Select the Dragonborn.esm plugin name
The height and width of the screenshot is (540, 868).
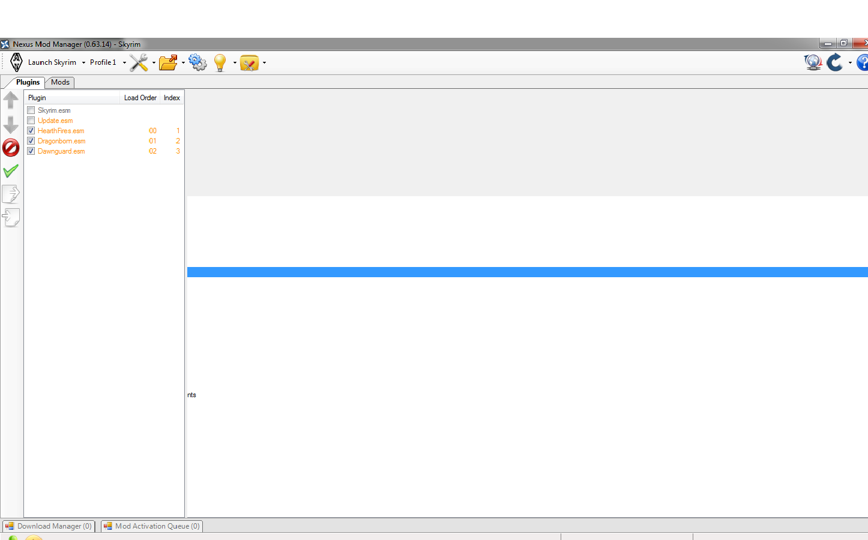62,141
